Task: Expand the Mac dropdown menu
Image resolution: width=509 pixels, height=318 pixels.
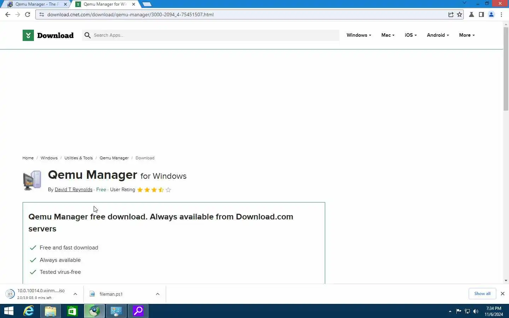Action: tap(388, 35)
